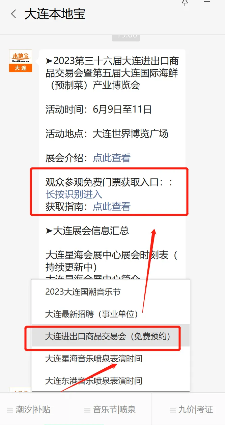Open 点此查看 link after 获取指南
The height and width of the screenshot is (425, 225).
[112, 206]
